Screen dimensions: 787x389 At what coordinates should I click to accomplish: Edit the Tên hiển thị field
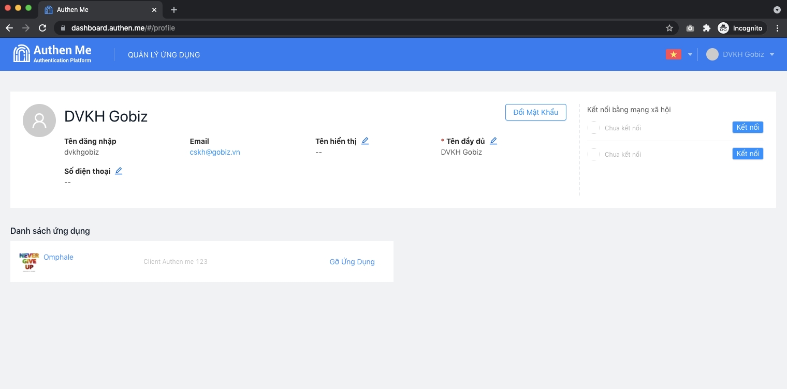click(x=365, y=141)
